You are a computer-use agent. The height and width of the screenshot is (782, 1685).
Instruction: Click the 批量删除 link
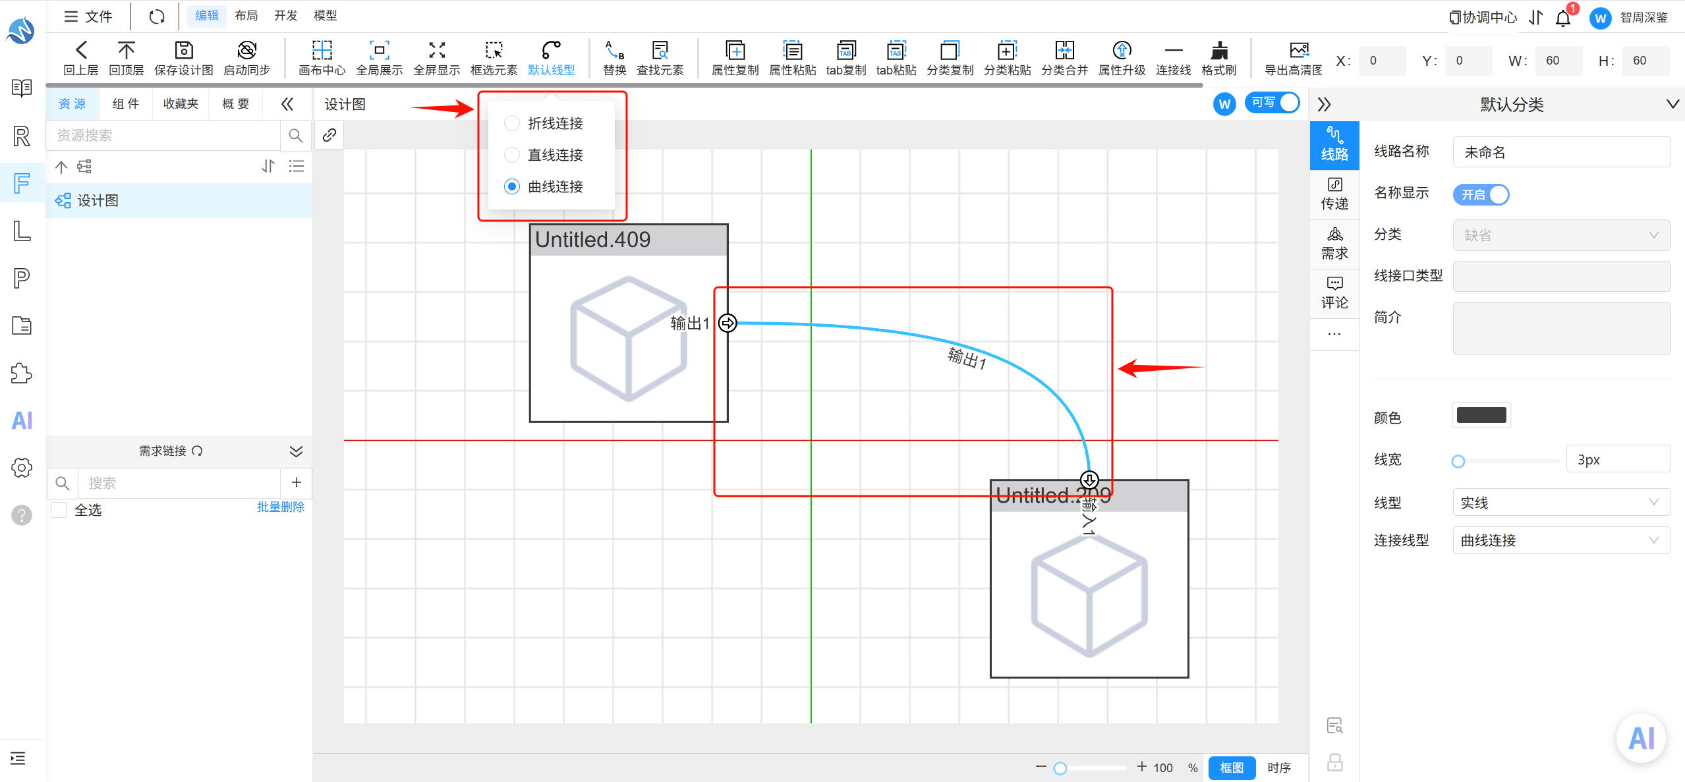(x=281, y=507)
